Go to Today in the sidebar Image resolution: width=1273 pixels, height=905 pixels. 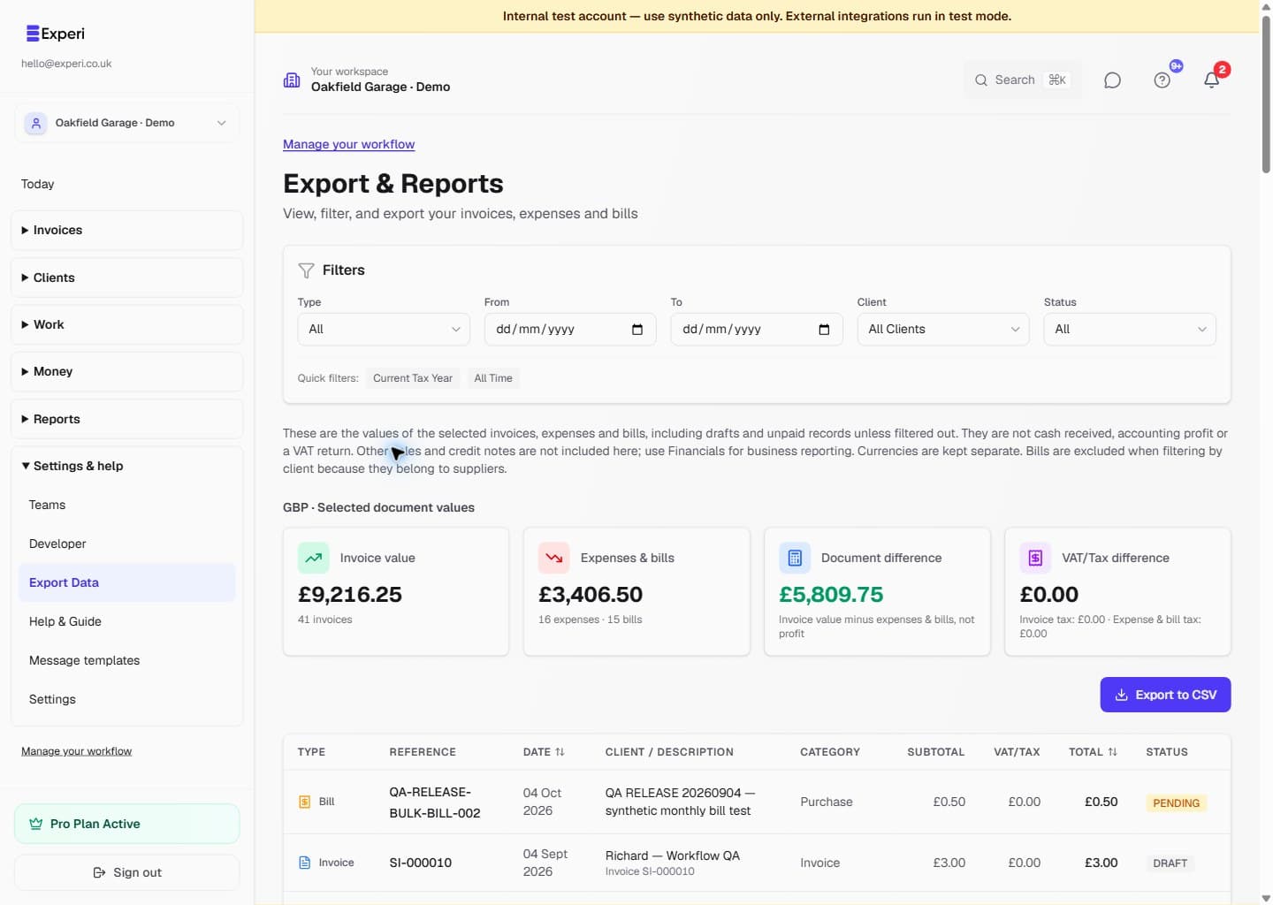(38, 184)
